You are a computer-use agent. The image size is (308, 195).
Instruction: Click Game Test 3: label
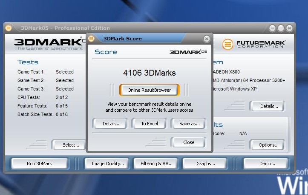pyautogui.click(x=31, y=89)
